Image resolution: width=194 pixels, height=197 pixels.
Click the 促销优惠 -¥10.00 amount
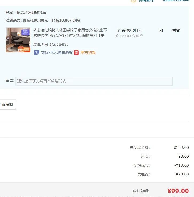tap(181, 165)
